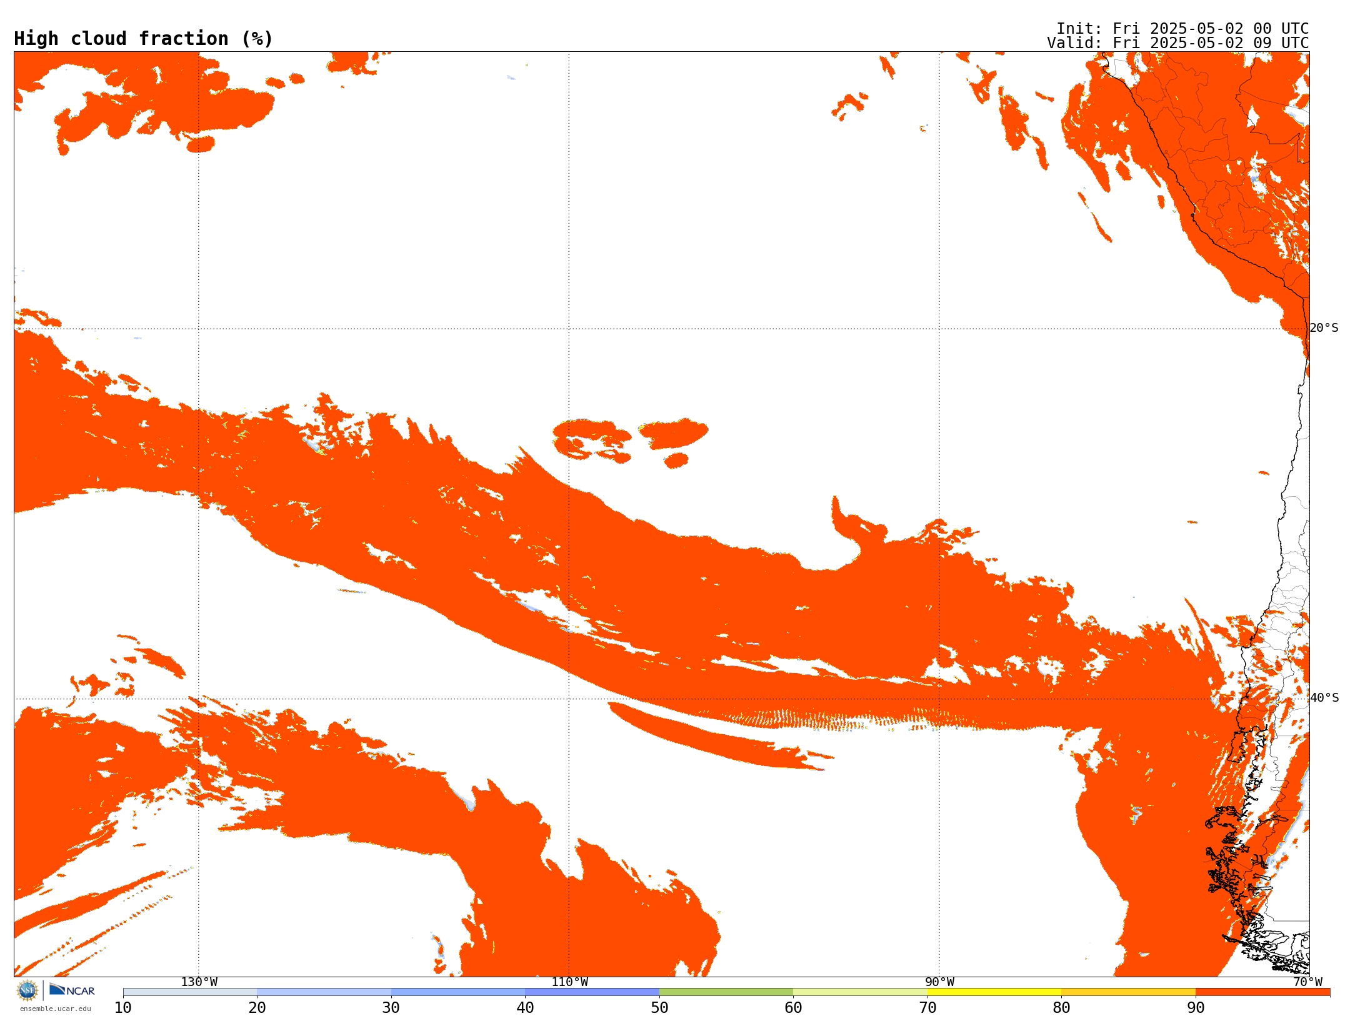Click the 40°S latitude label
The image size is (1350, 1016).
1324,698
